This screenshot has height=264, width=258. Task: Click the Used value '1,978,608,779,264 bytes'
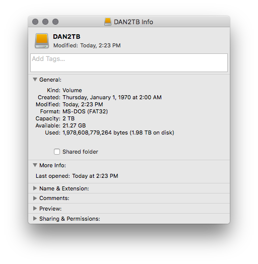click(95, 133)
